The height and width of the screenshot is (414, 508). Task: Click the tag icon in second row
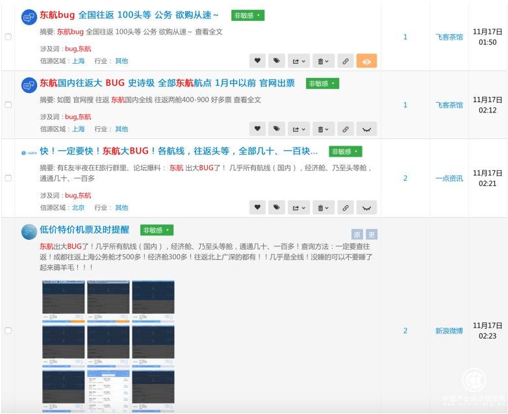277,129
